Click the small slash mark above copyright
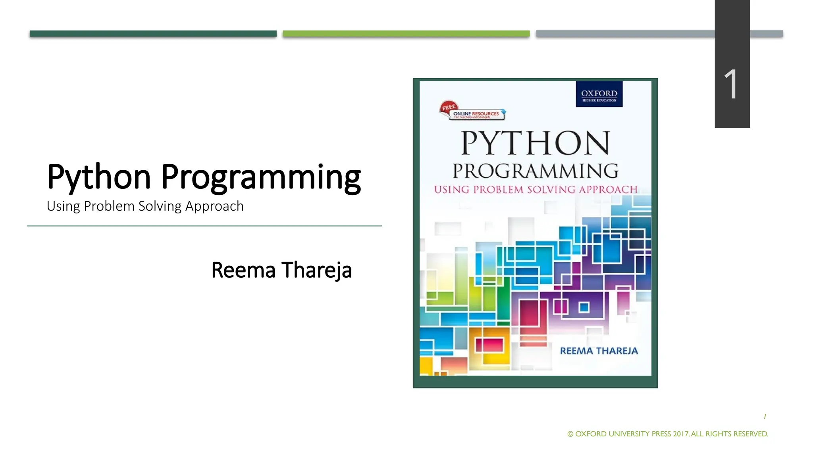Viewport: 813px width, 457px height. [x=765, y=417]
